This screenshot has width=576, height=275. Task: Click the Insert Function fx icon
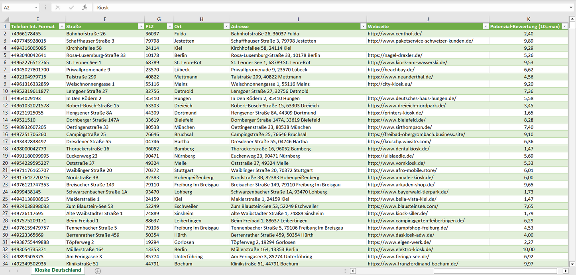(85, 8)
